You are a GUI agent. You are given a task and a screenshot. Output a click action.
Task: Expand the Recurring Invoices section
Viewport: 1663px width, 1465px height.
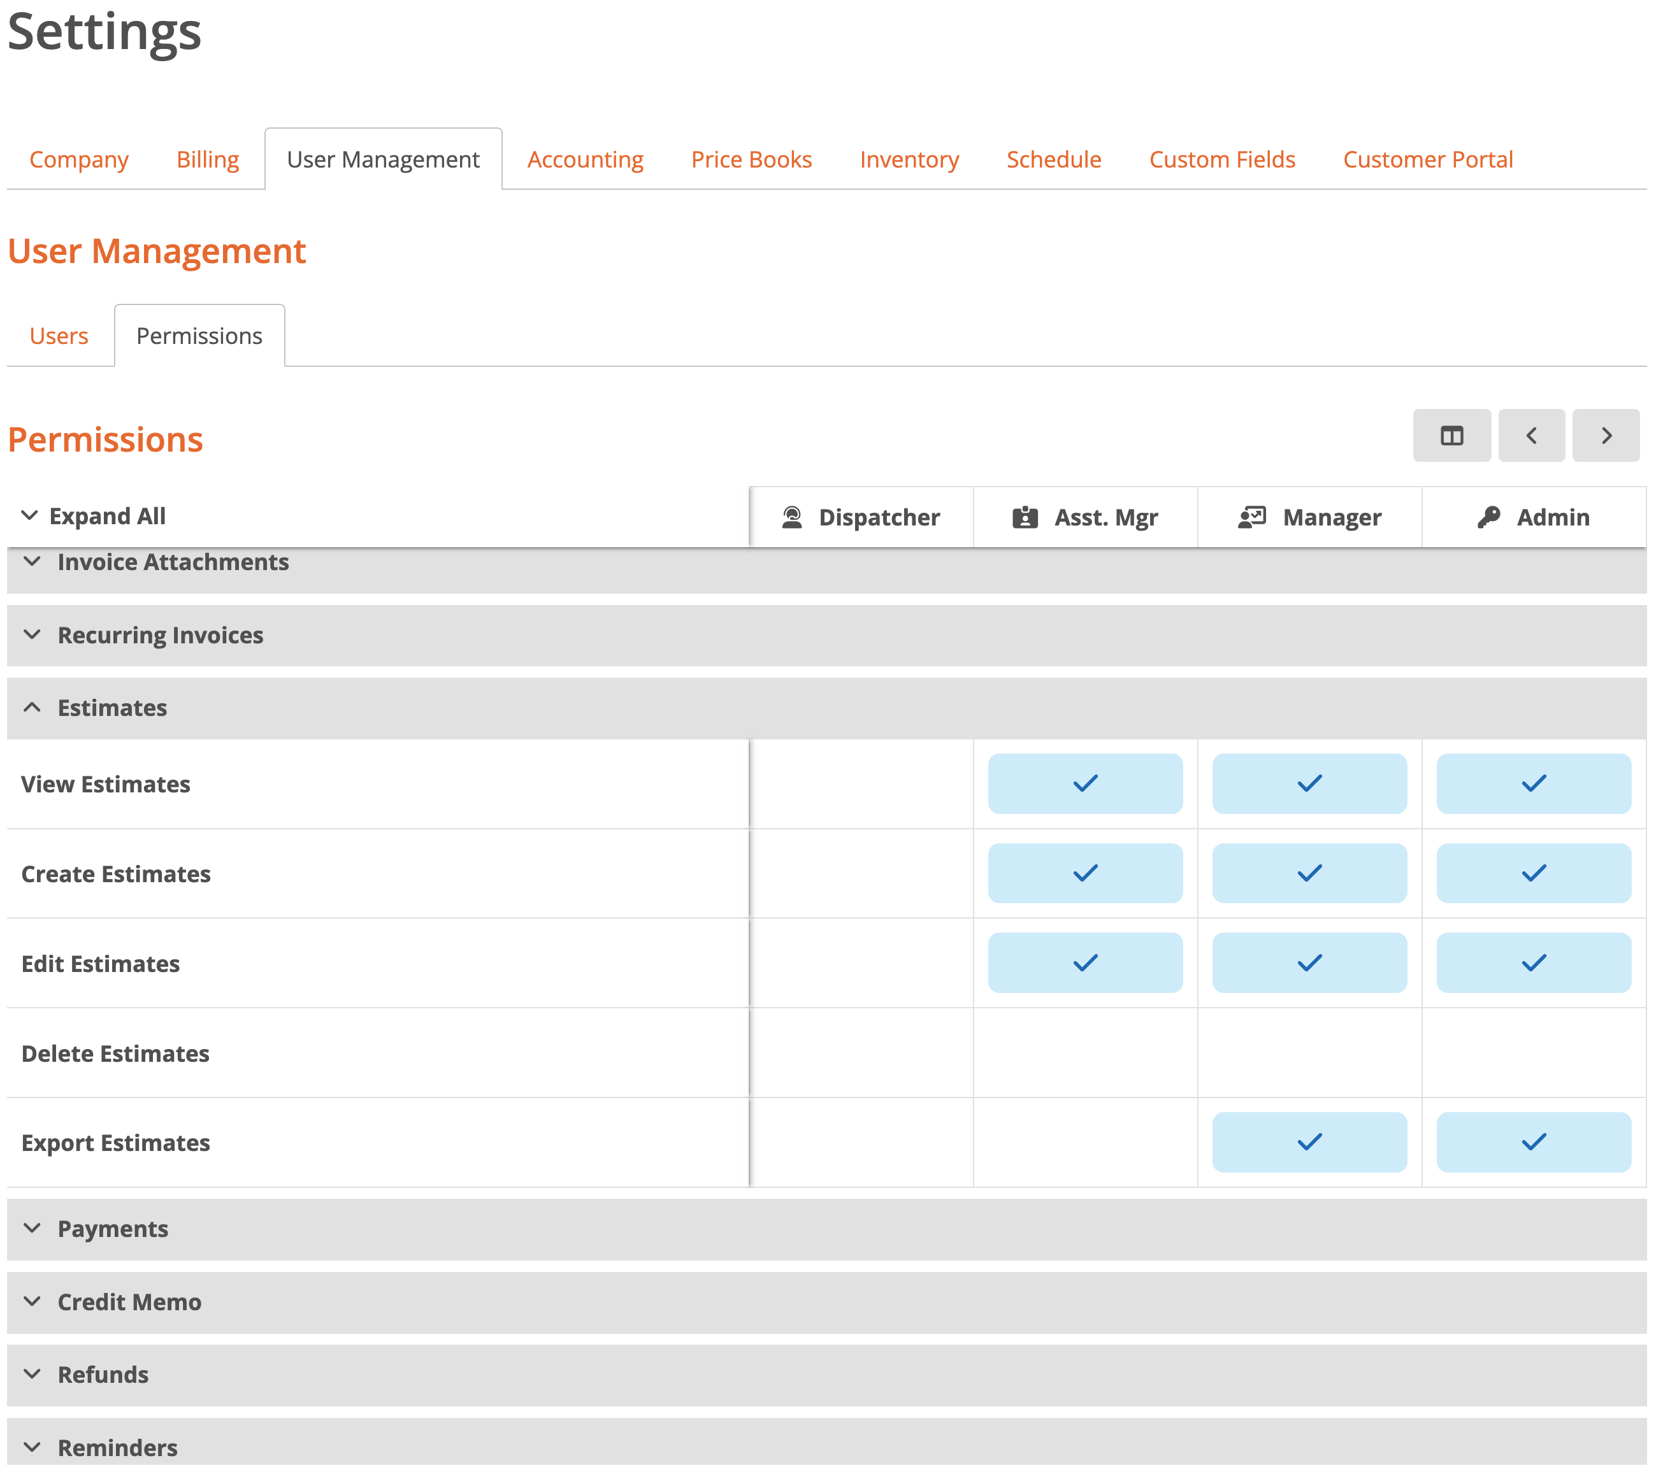826,635
